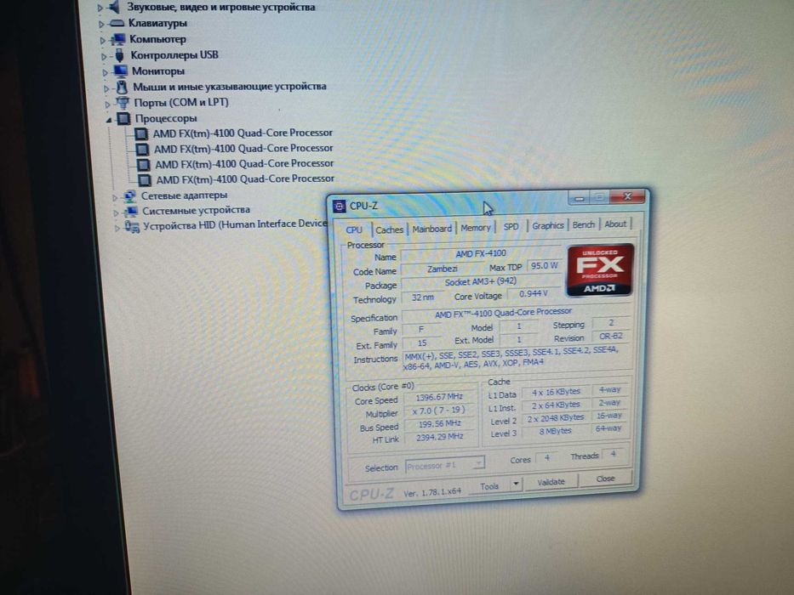The image size is (794, 595).
Task: Select Звуковые, видео и игровые устройства label
Action: point(220,7)
